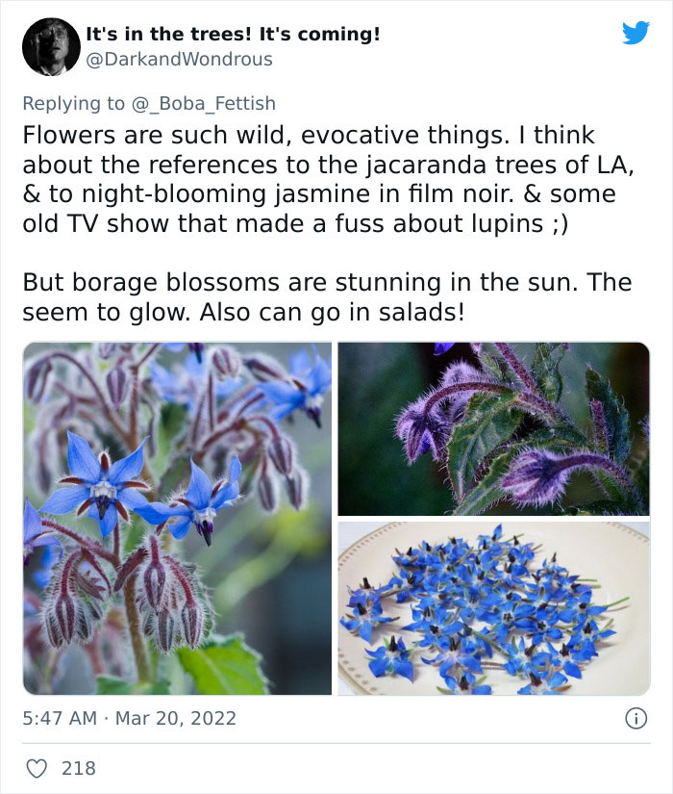673x794 pixels.
Task: Expand the plate of blue blossoms photo
Action: [493, 608]
